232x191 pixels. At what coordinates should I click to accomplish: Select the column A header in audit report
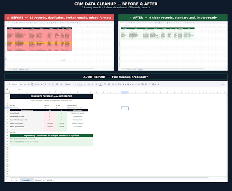(x=27, y=92)
